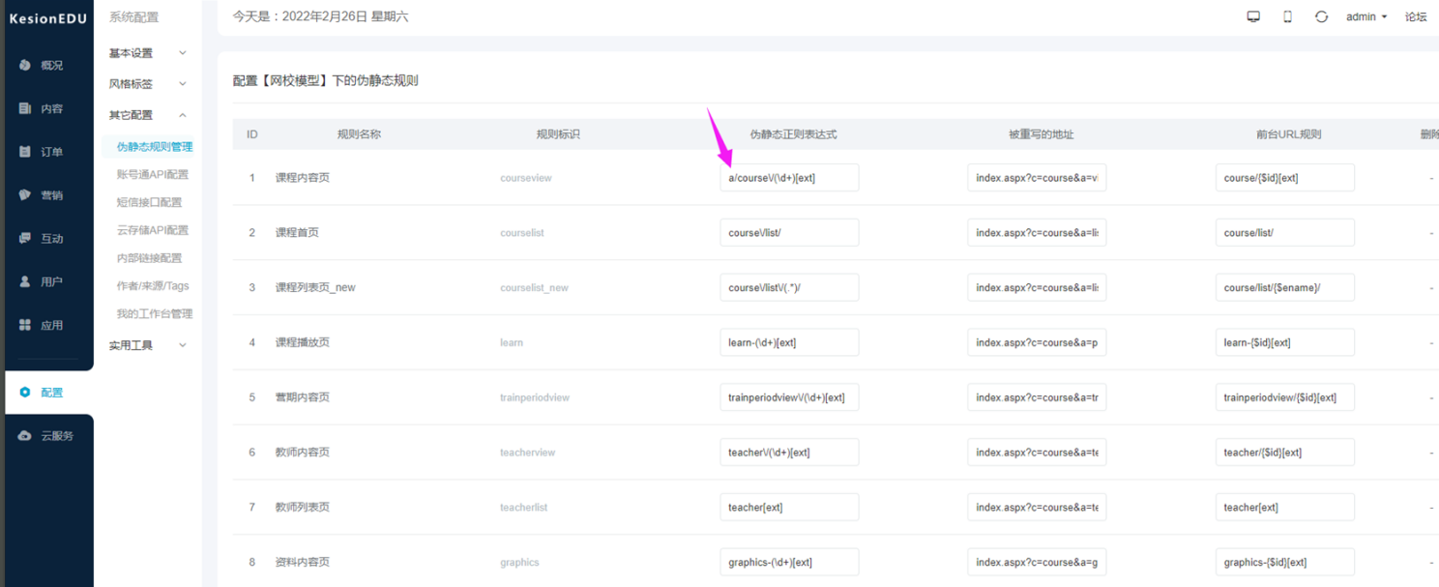Screen dimensions: 1439x587
Task: Go to 订单 orders in sidebar
Action: pyautogui.click(x=42, y=152)
